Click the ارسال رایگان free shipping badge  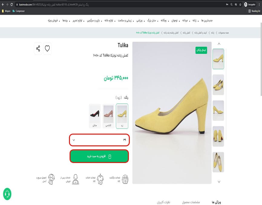click(x=201, y=50)
